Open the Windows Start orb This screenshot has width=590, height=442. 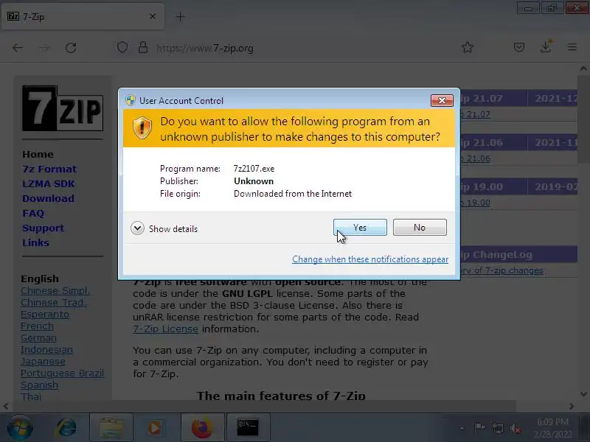20,428
